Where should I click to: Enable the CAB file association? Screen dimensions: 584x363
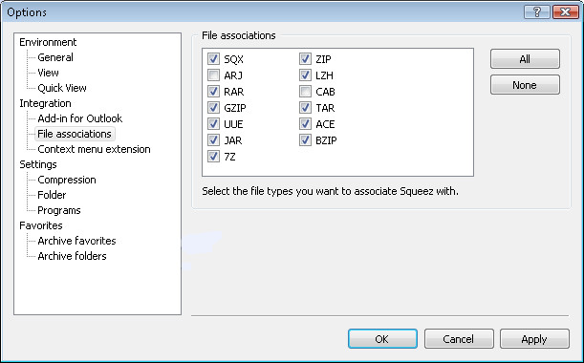[x=305, y=92]
